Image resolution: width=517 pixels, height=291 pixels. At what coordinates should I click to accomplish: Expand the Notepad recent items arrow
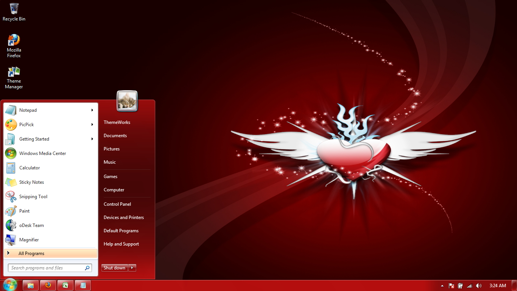92,110
